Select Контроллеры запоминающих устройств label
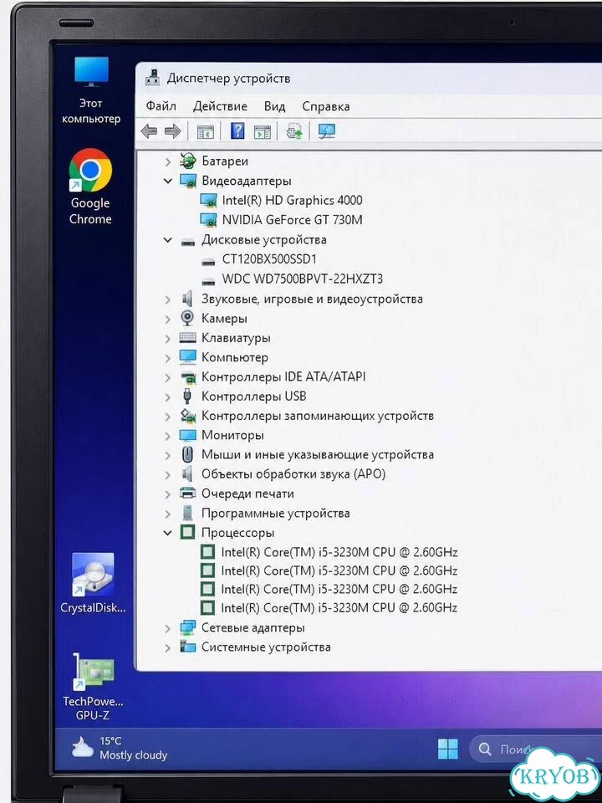The image size is (602, 803). point(318,416)
